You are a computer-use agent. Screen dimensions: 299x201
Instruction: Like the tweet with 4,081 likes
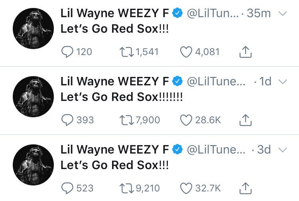tap(186, 52)
